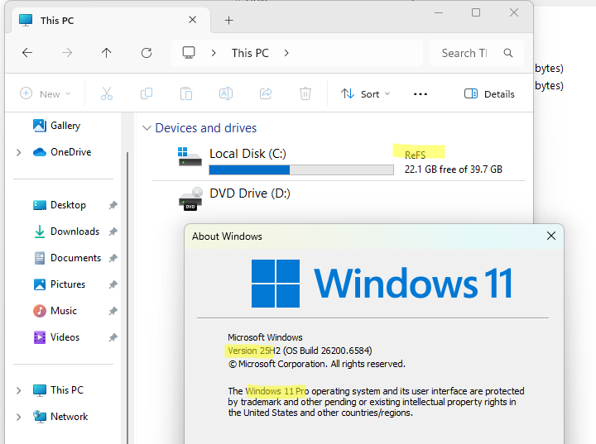Click the pin icon beside Videos
Image resolution: width=596 pixels, height=444 pixels.
point(113,337)
